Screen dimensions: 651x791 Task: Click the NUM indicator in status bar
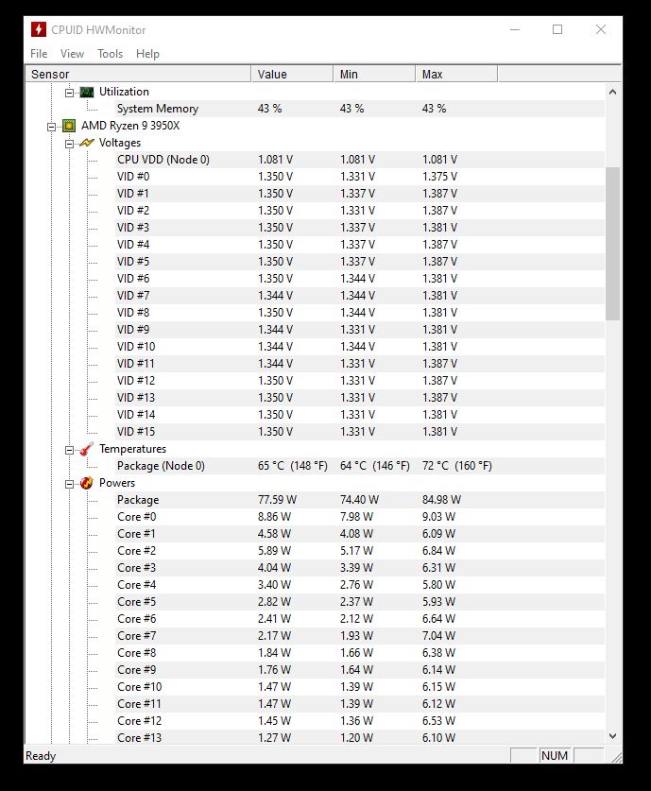(x=555, y=755)
